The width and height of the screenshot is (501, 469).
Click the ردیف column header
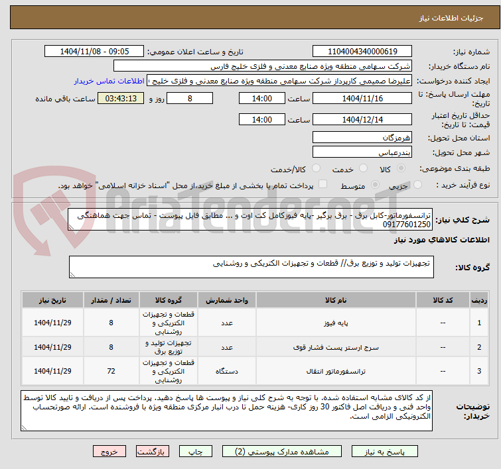point(479,300)
